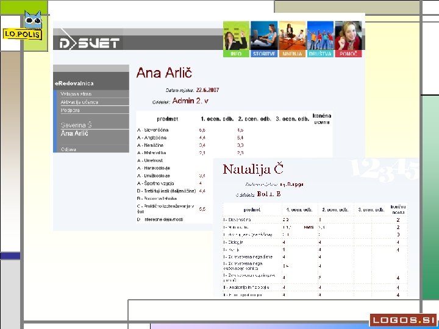This screenshot has width=439, height=329.
Task: Click the D>SVET logo banner
Action: [x=89, y=43]
